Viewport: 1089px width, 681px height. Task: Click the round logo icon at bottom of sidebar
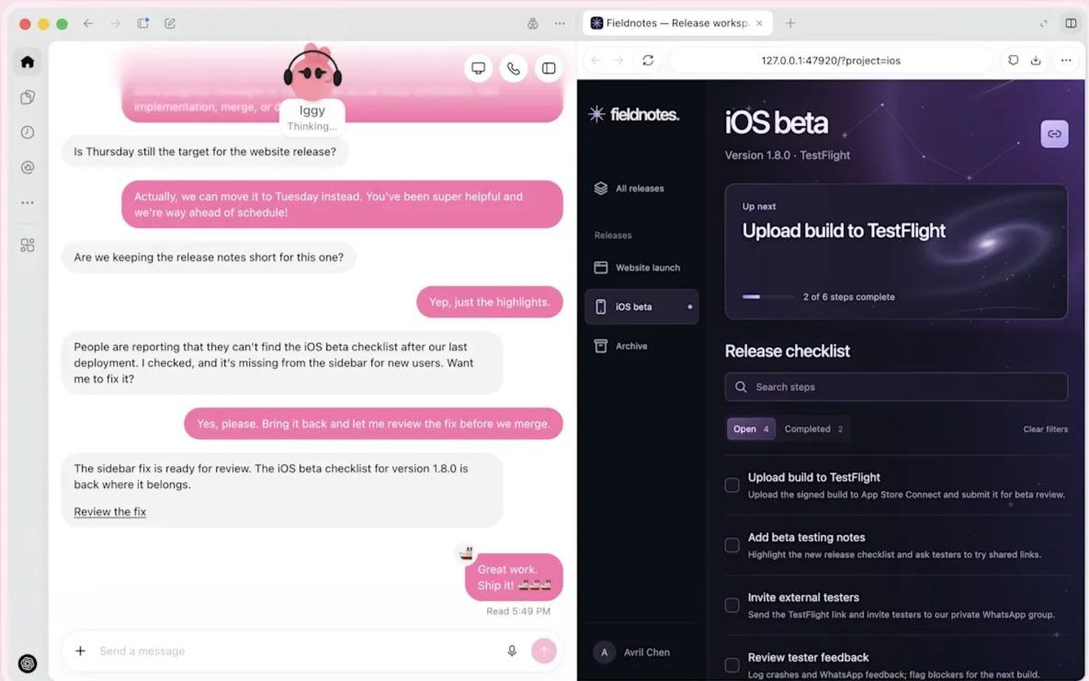click(27, 664)
